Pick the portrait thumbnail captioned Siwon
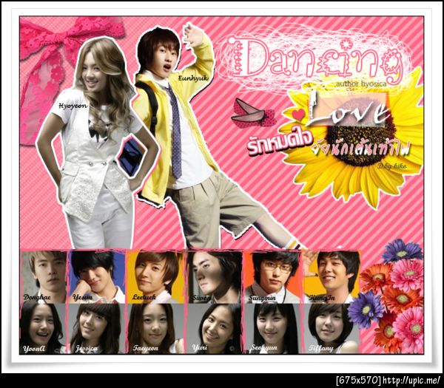 215,276
